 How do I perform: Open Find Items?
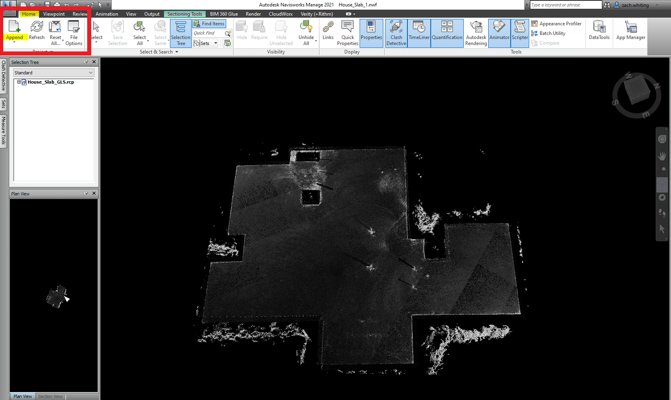pos(209,23)
